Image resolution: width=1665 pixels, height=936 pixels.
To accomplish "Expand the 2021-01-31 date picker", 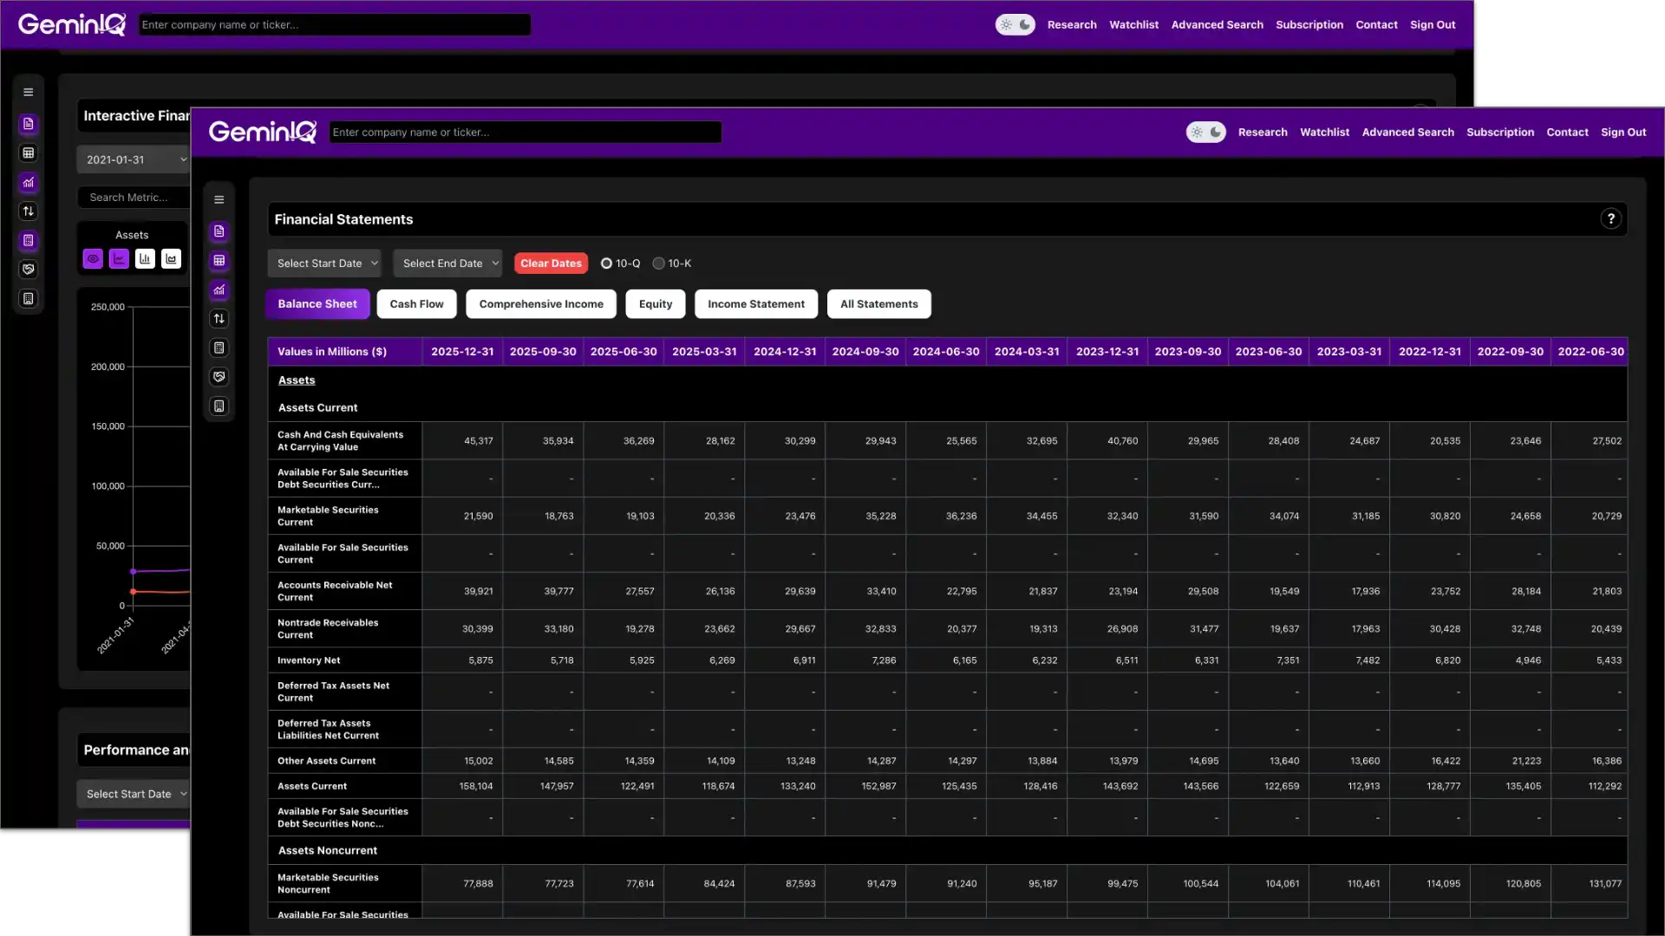I will (x=134, y=159).
